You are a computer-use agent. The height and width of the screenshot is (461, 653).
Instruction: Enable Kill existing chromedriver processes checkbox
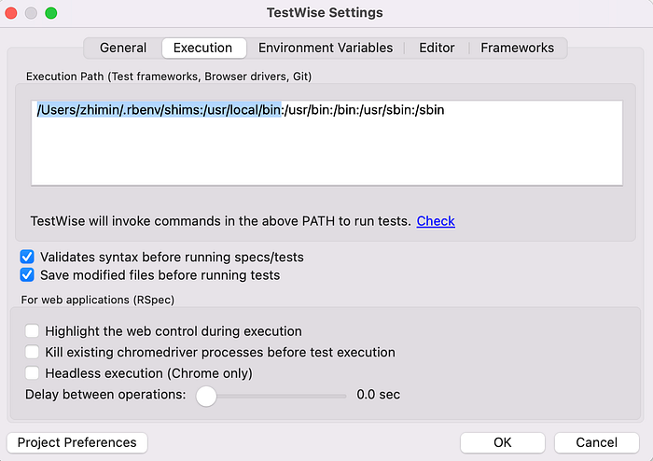33,352
